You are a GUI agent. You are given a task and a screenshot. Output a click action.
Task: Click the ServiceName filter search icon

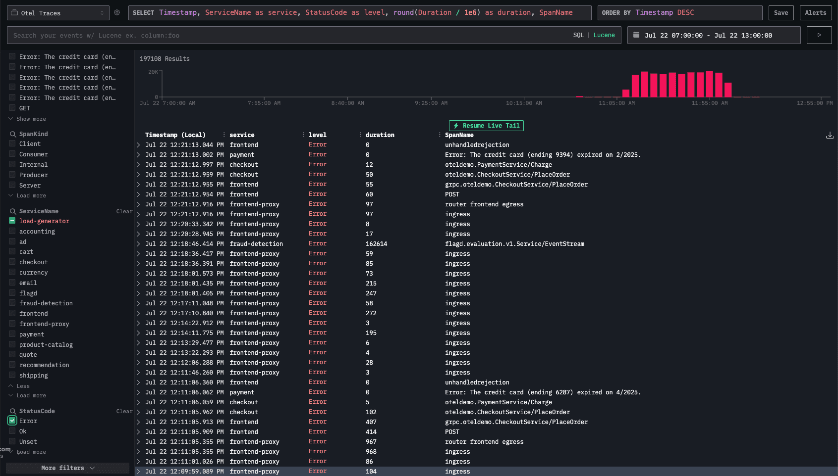click(12, 211)
